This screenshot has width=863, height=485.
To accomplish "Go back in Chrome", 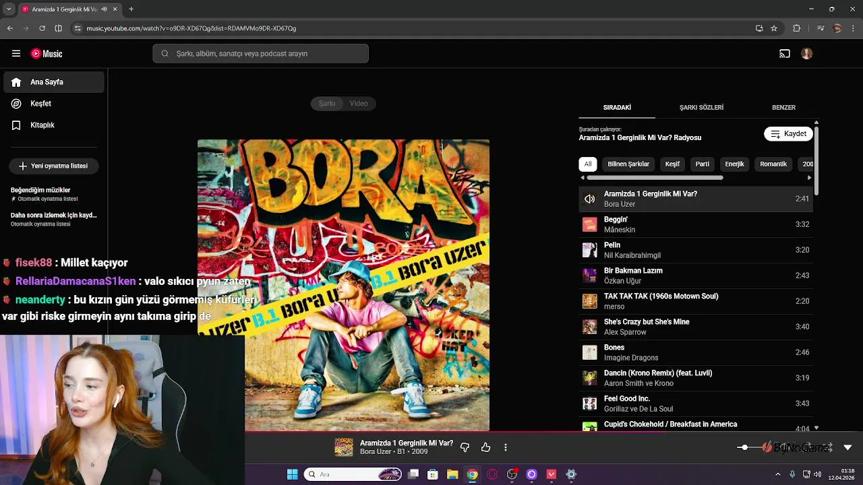I will (9, 28).
